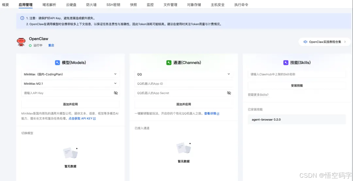
Task: Click the purple Skills sparkle icon
Action: (x=286, y=63)
